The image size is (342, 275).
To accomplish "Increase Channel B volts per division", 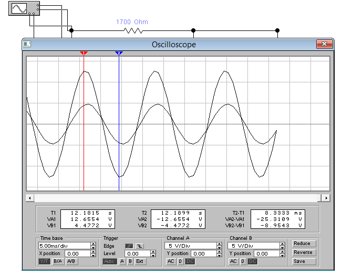I will (x=282, y=244).
